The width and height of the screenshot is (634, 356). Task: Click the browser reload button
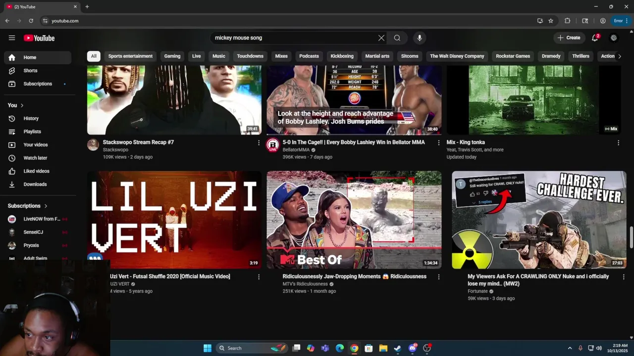click(x=31, y=21)
